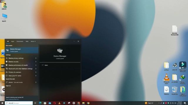Open Chrome icon on the taskbar
This screenshot has width=188, height=105.
click(x=88, y=103)
